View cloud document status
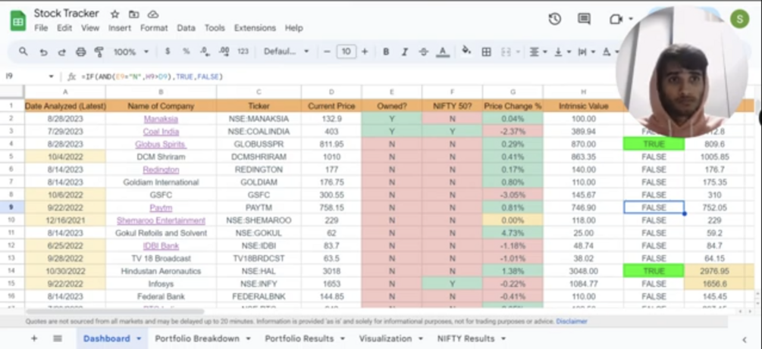The width and height of the screenshot is (762, 349). [153, 14]
